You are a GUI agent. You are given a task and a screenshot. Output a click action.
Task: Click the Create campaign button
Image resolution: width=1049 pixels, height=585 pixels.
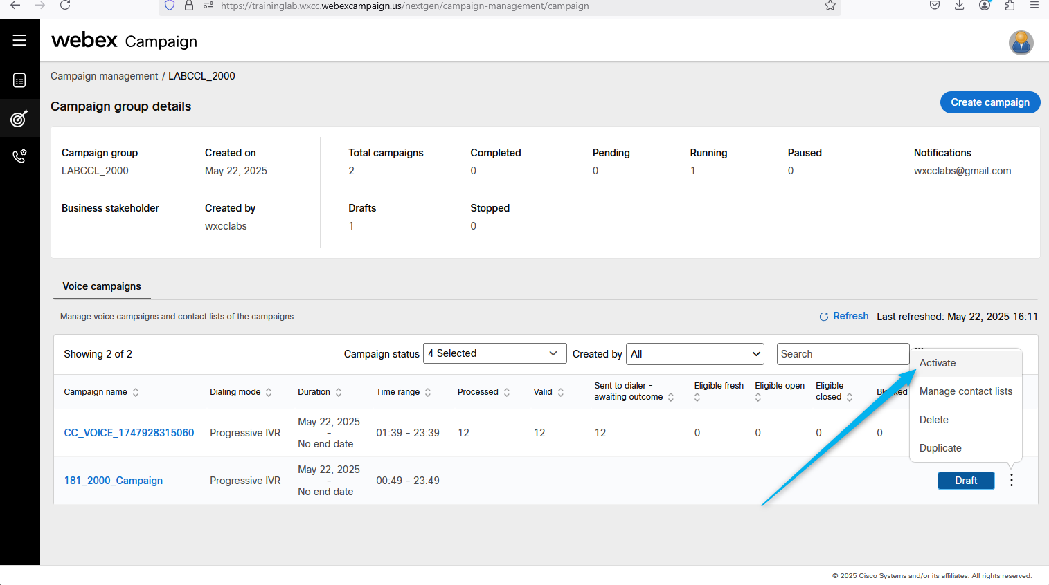(x=989, y=102)
